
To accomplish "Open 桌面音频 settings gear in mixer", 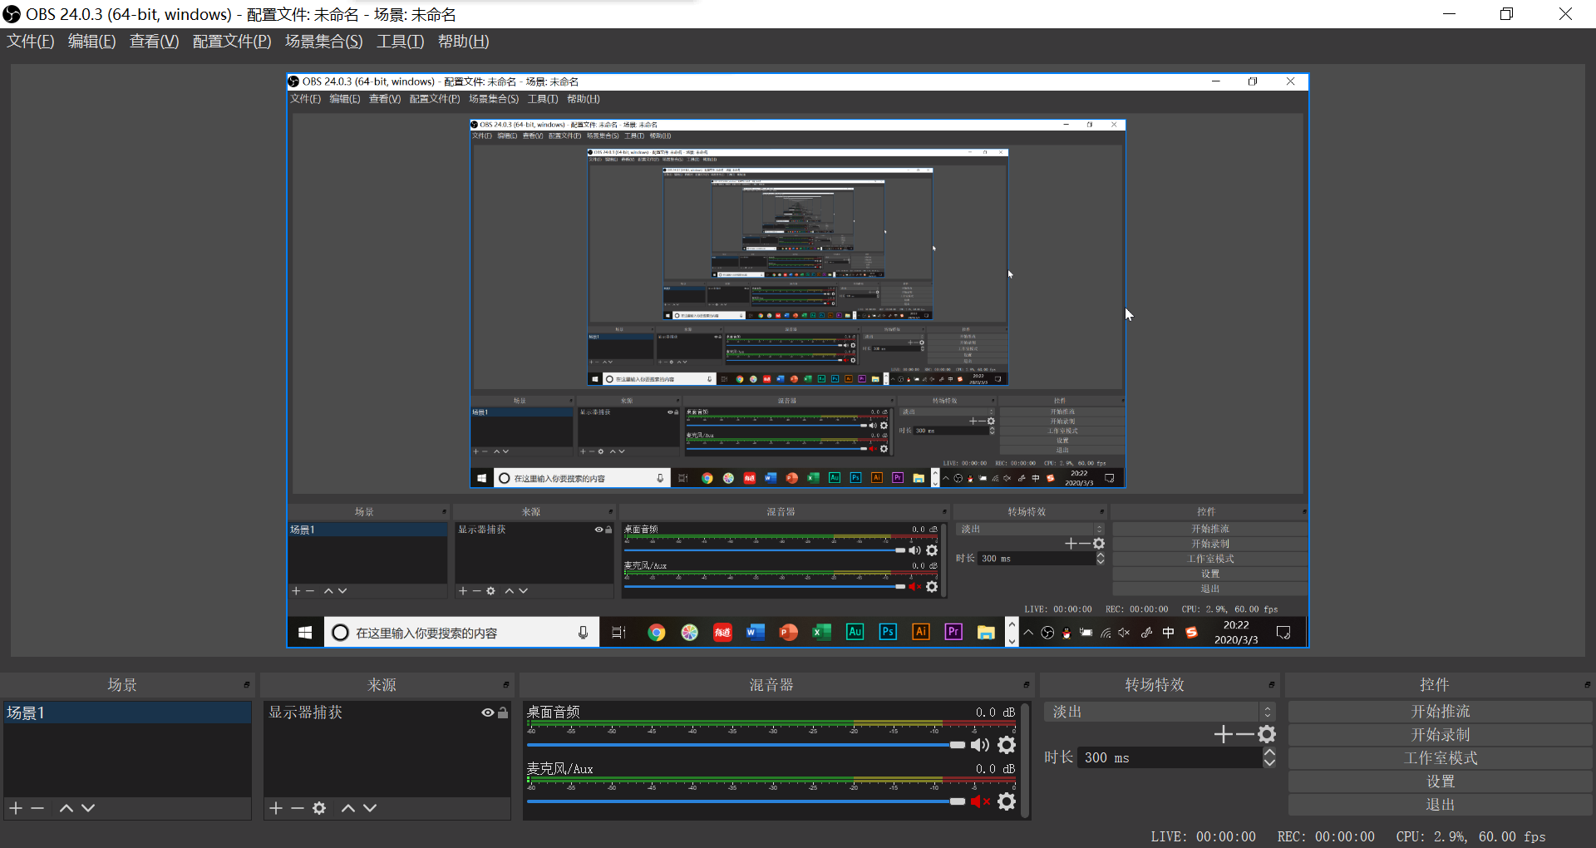I will tap(1007, 745).
